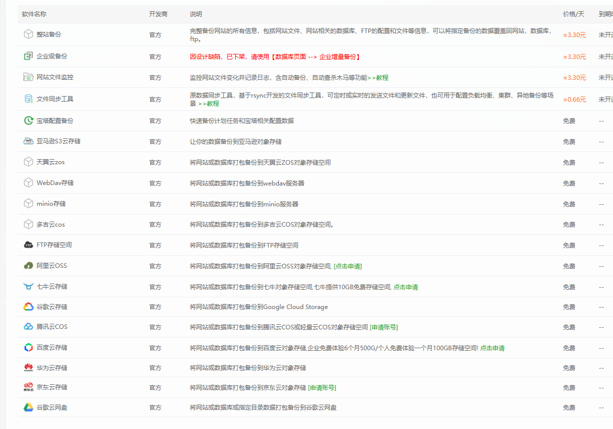
Task: Select the 天翼云zos name text
Action: click(51, 162)
